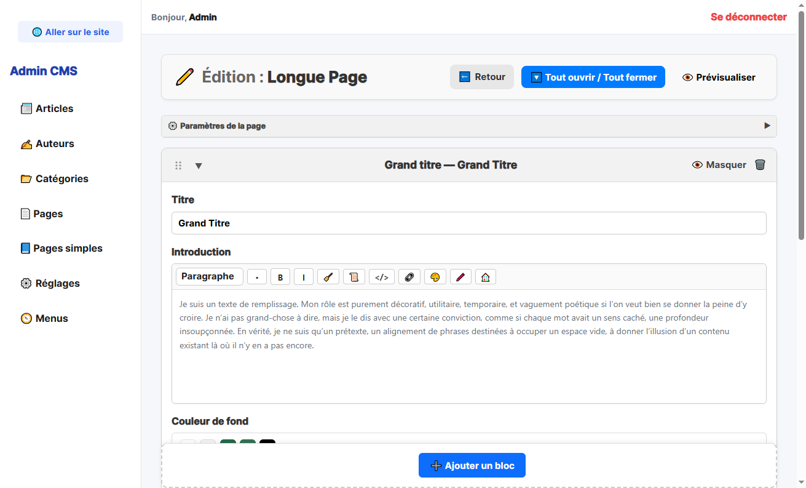Image resolution: width=806 pixels, height=488 pixels.
Task: Click the pink pen icon in the toolbar
Action: pyautogui.click(x=460, y=277)
